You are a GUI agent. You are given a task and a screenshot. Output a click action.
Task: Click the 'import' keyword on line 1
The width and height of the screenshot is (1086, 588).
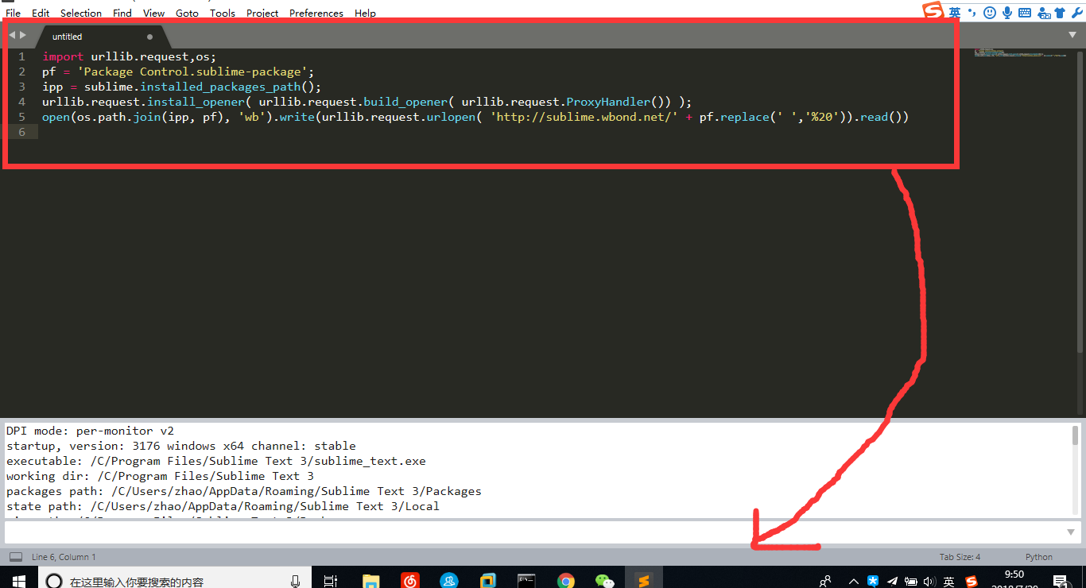click(x=63, y=56)
